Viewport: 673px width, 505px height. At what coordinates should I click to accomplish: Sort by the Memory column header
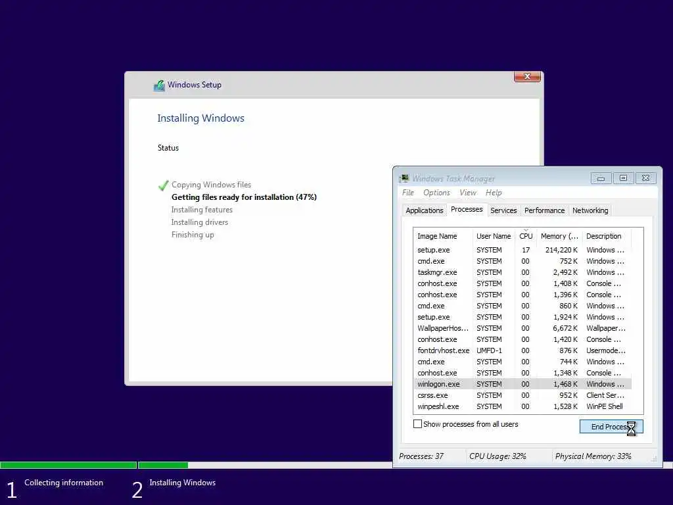coord(560,236)
